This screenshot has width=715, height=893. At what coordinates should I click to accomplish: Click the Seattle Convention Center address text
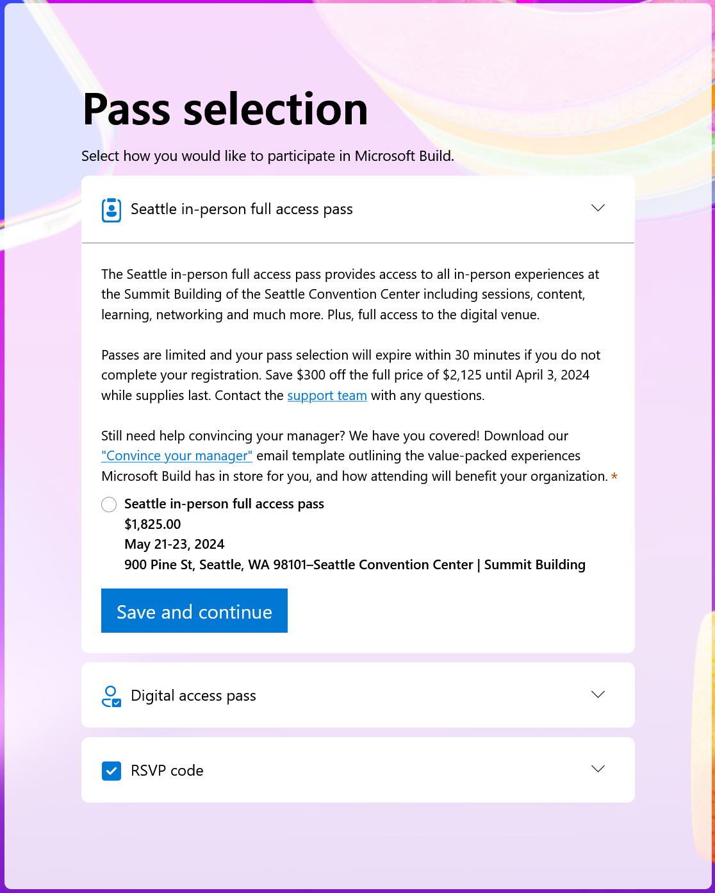[x=355, y=565]
